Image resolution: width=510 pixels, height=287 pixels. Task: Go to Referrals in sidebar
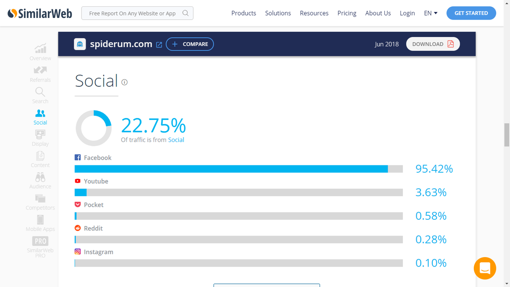[40, 74]
